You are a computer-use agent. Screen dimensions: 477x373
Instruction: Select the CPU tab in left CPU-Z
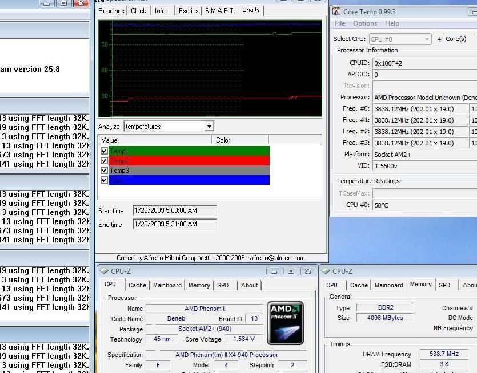tap(110, 284)
